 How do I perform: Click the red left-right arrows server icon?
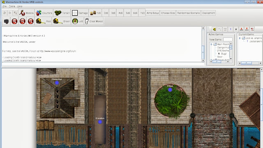[x=252, y=29]
